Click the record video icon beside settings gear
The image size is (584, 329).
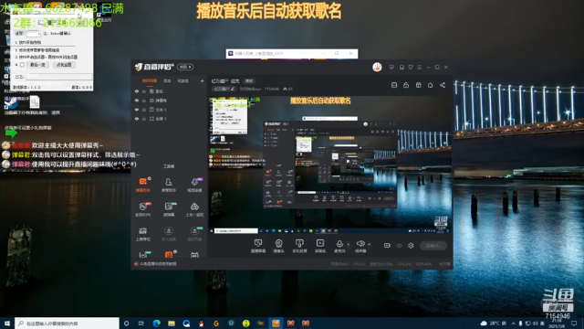coord(387,246)
